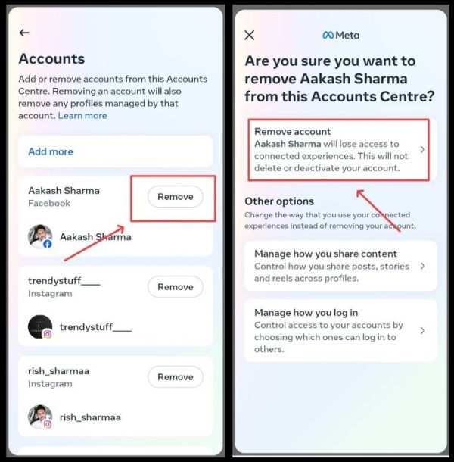Open the Aakash Sharma profile name row
The image size is (454, 462).
116,236
